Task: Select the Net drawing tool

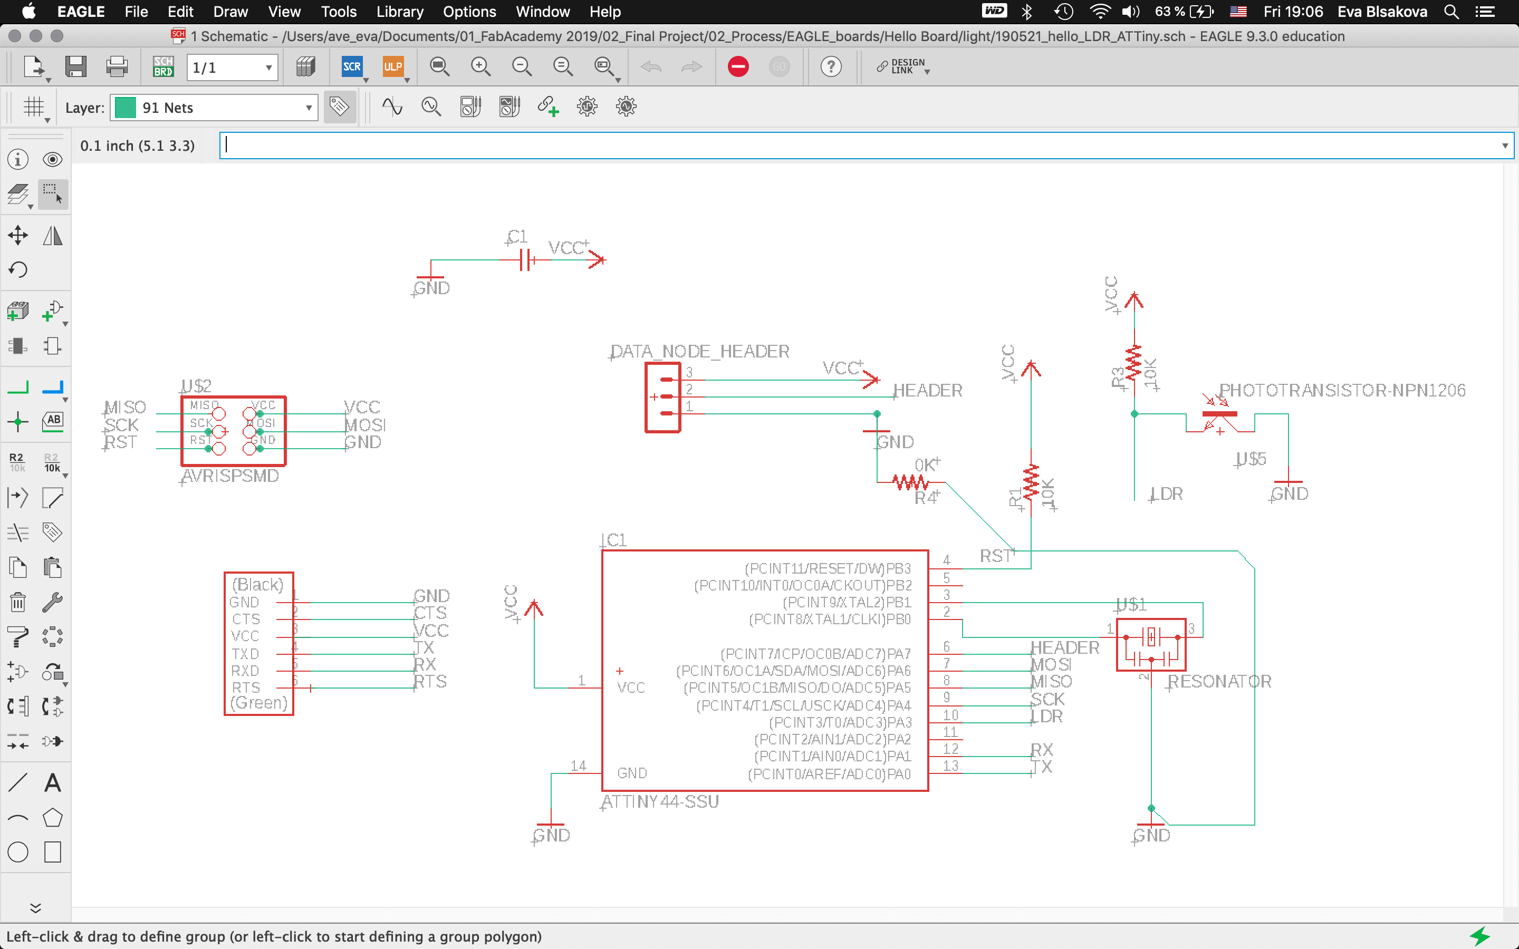Action: [x=17, y=388]
